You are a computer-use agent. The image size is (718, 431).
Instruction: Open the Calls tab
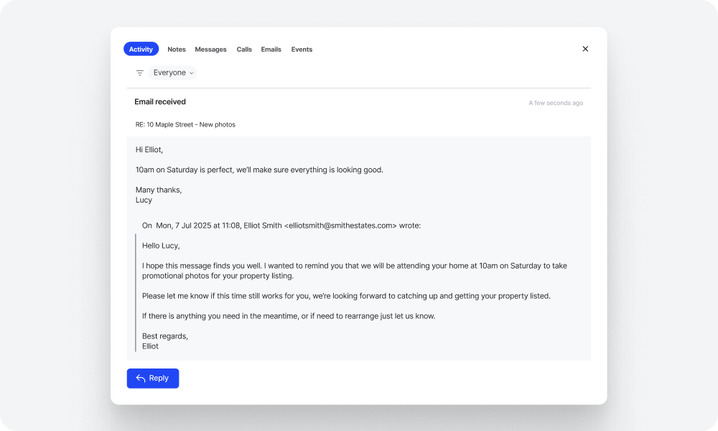click(244, 49)
